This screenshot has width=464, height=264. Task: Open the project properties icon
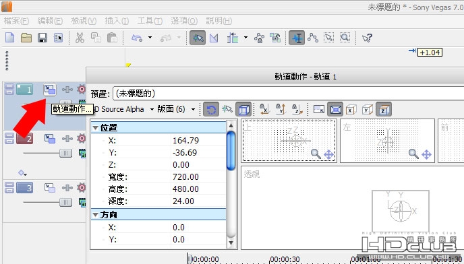(58, 38)
